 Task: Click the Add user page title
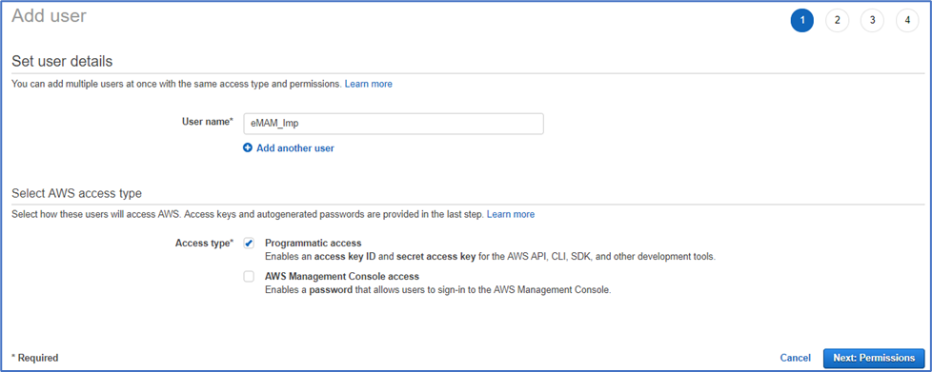tap(50, 16)
